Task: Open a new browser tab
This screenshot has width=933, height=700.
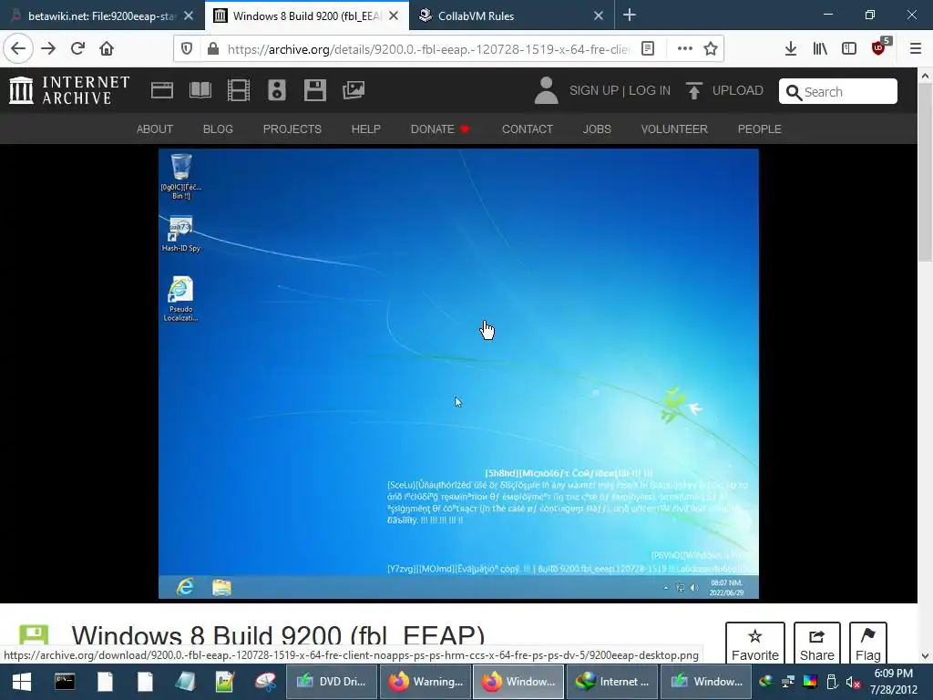Action: point(630,15)
